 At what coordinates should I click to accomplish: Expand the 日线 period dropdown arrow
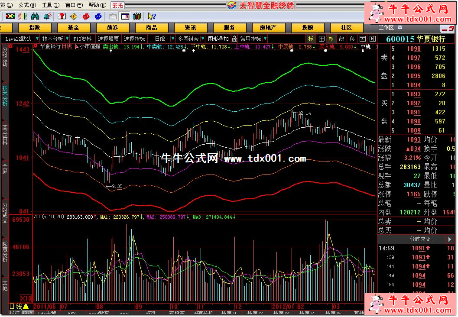[172, 39]
